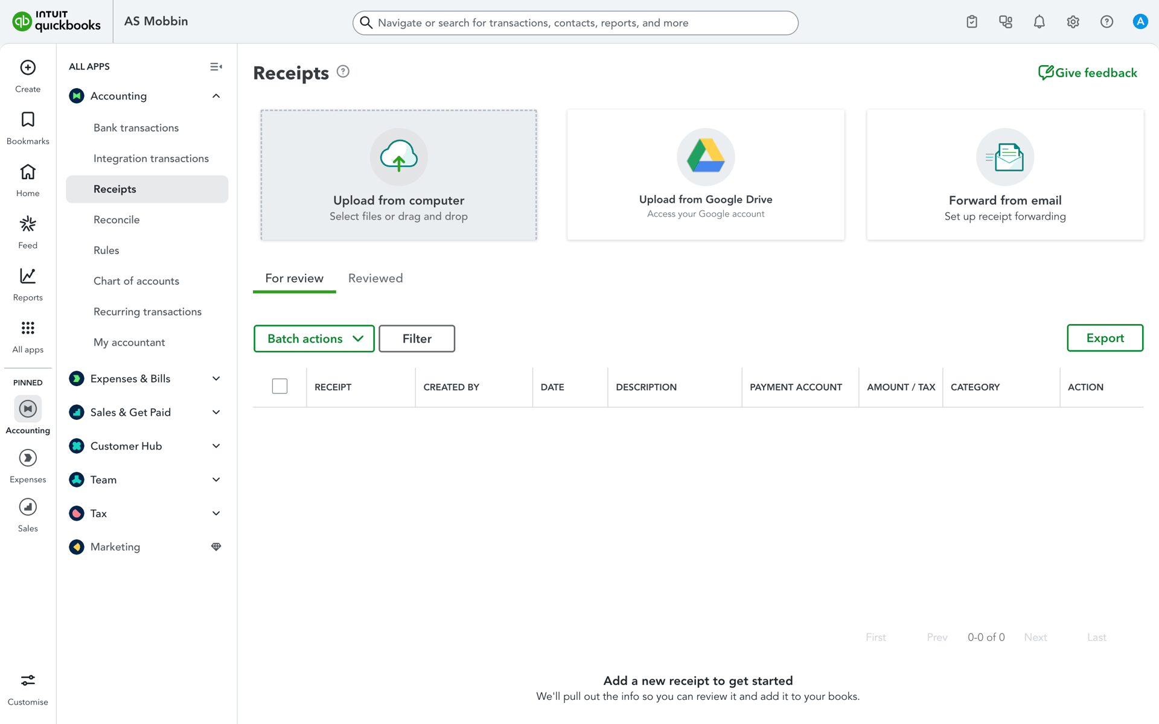Open the Batch actions dropdown

pos(314,338)
